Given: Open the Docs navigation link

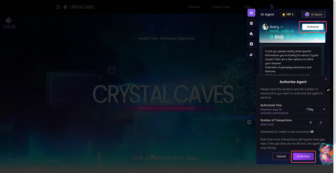Looking at the screenshot, I should (x=248, y=7).
